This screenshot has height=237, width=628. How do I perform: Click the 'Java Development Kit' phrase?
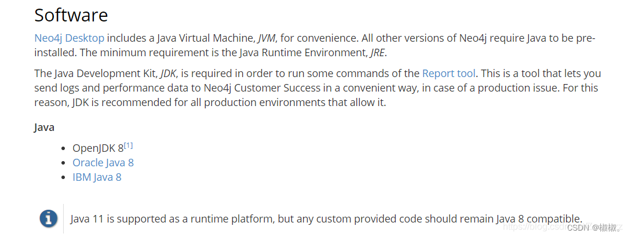click(103, 74)
